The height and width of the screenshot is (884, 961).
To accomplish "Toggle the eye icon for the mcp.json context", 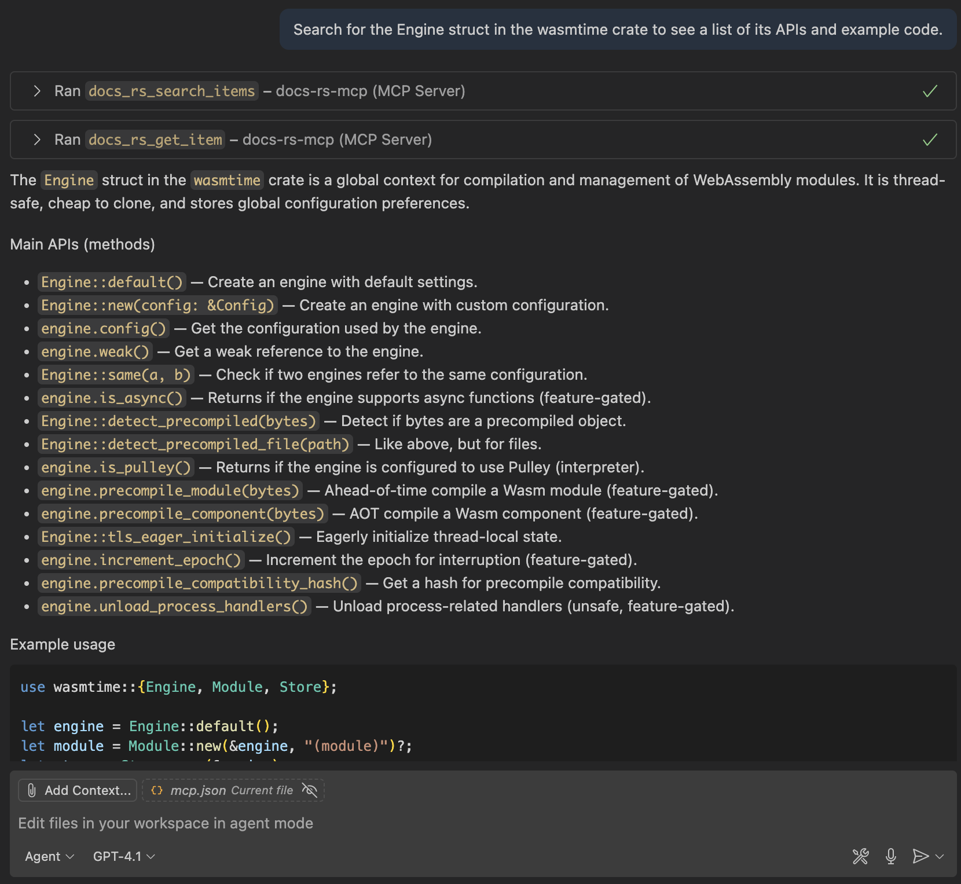I will [x=310, y=790].
